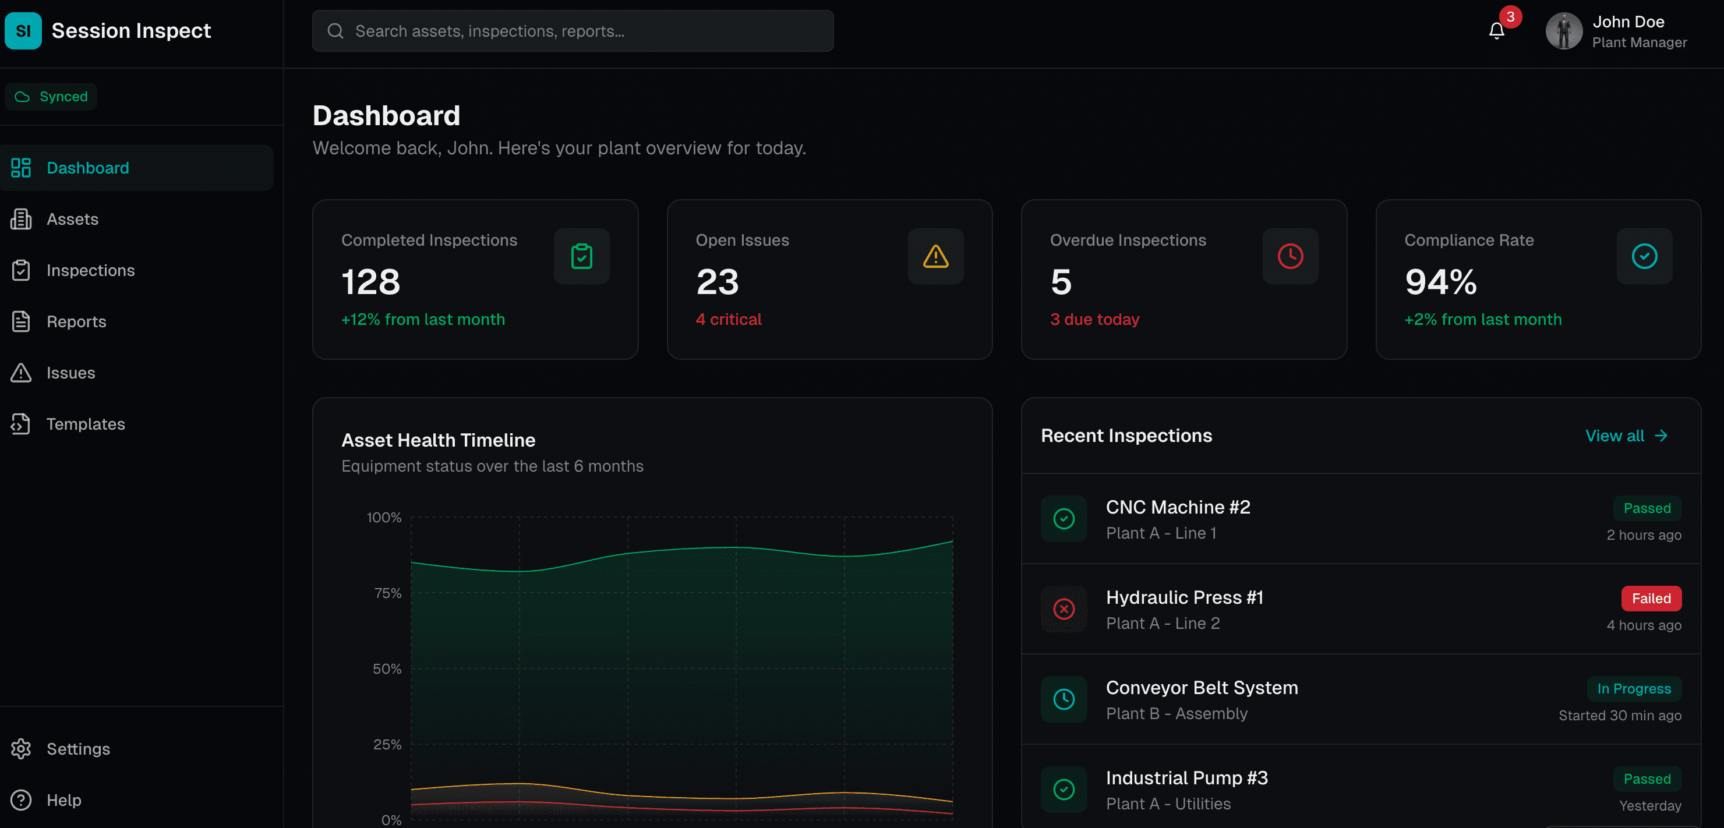Screen dimensions: 1724x828
Task: Click the Overdue Inspections clock icon
Action: [x=1290, y=256]
